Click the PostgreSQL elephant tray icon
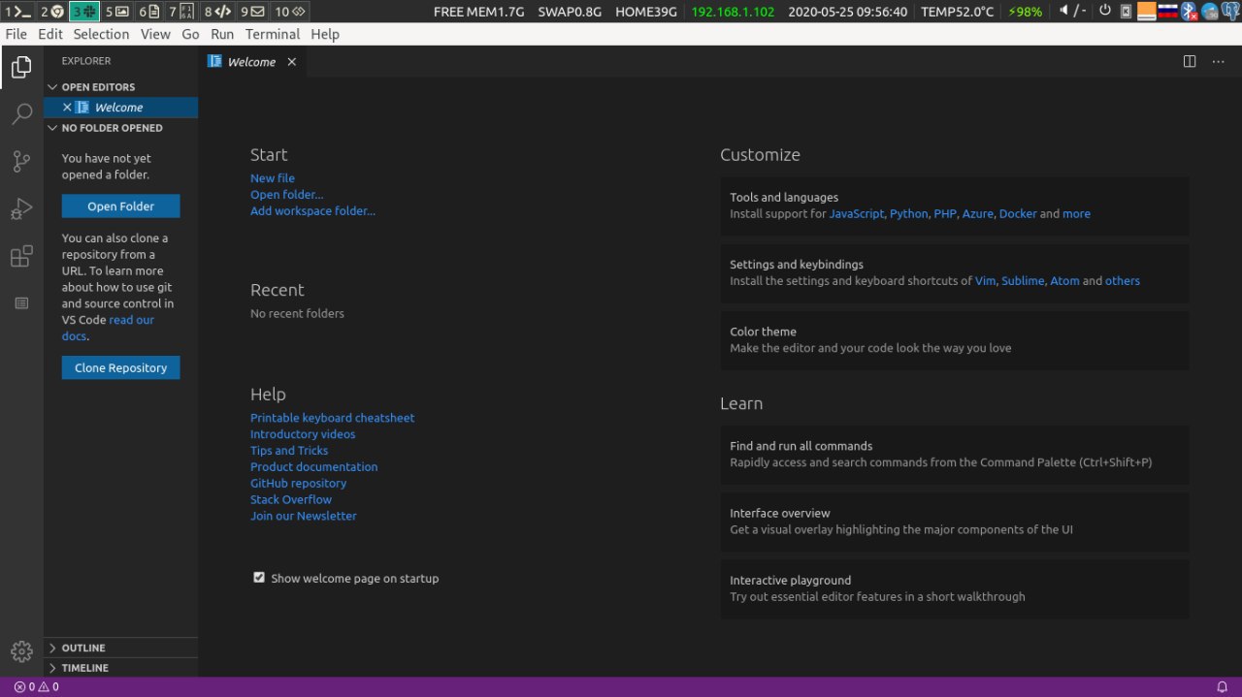This screenshot has height=697, width=1242. [x=1229, y=12]
